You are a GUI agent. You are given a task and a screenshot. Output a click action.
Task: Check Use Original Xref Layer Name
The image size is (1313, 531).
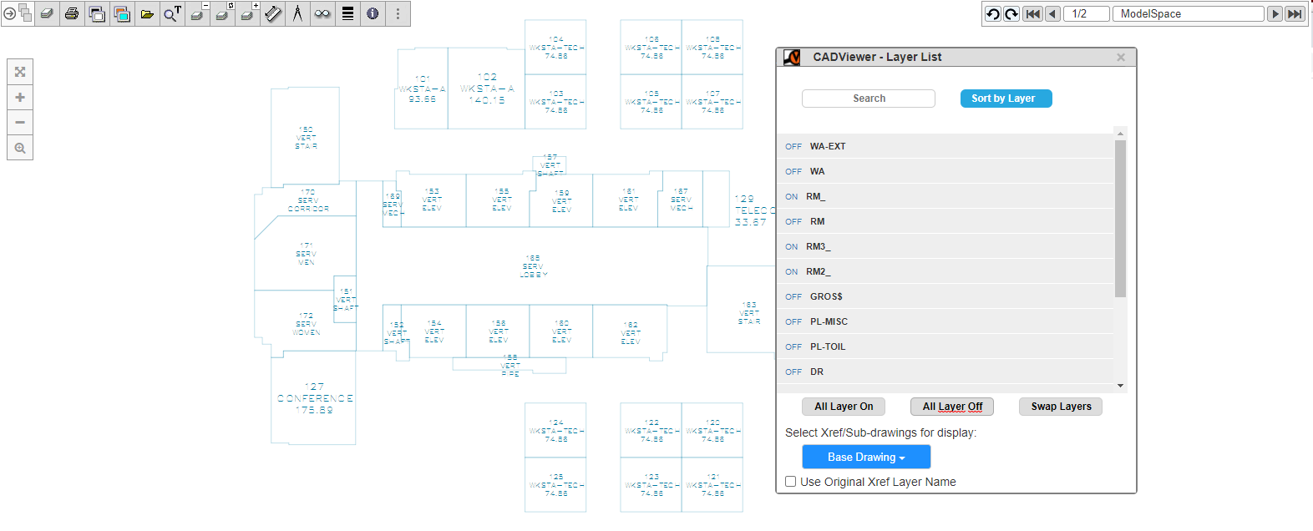click(791, 482)
